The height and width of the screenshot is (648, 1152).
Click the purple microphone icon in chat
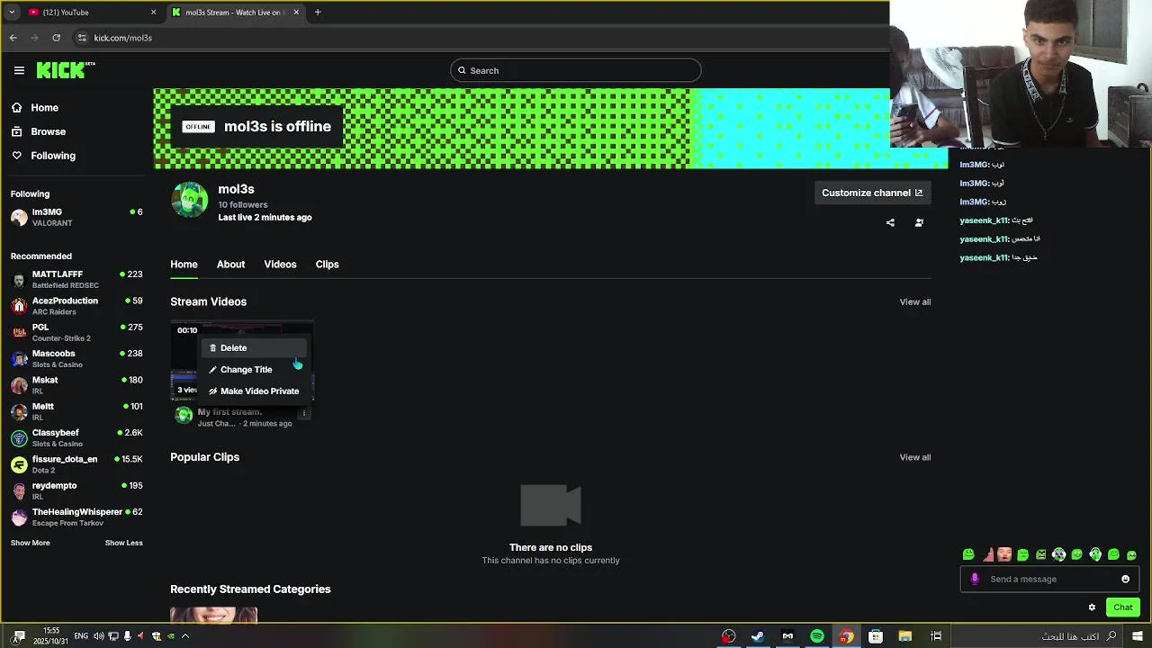pyautogui.click(x=975, y=579)
